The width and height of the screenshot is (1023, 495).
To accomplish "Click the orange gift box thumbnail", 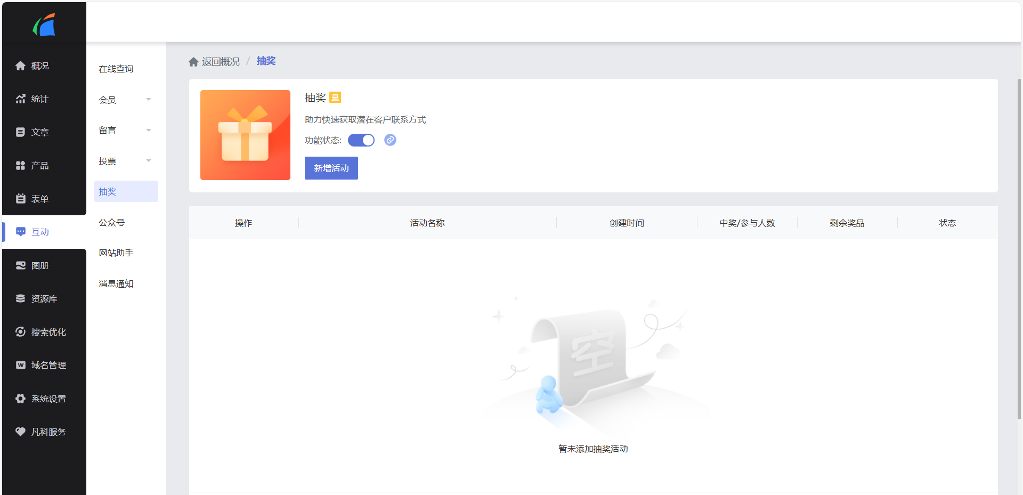I will click(x=245, y=135).
